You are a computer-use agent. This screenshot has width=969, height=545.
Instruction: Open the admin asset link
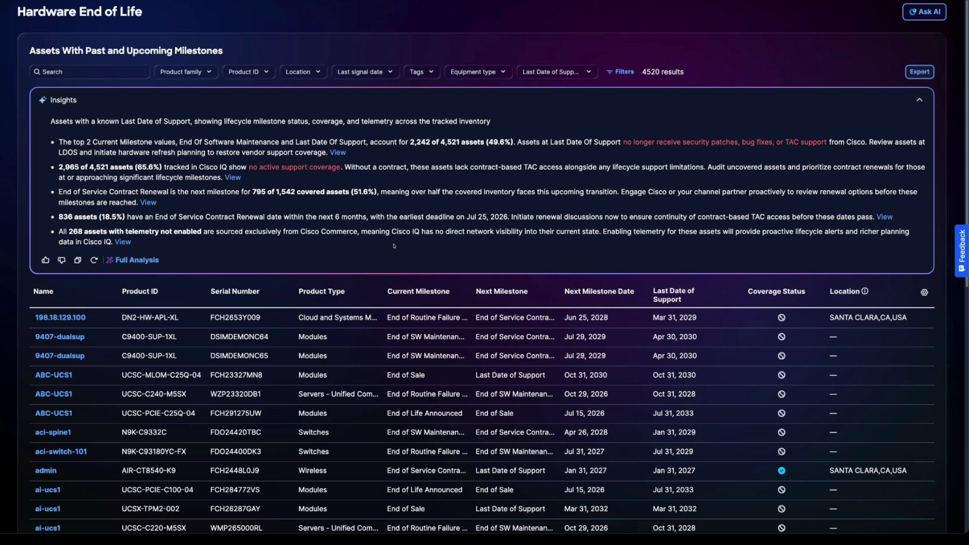45,470
